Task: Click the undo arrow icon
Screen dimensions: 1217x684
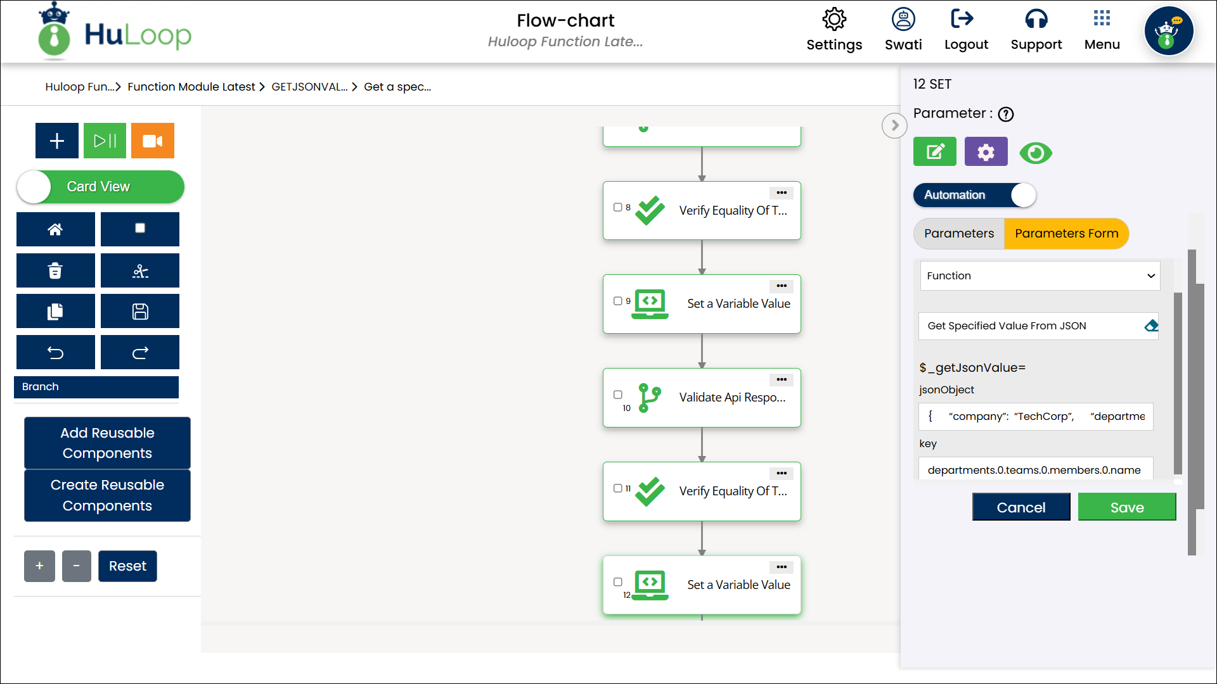Action: point(55,353)
